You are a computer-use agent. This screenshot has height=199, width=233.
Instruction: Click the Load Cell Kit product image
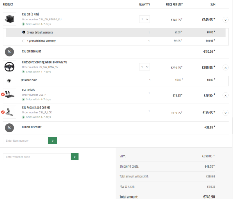click(10, 112)
